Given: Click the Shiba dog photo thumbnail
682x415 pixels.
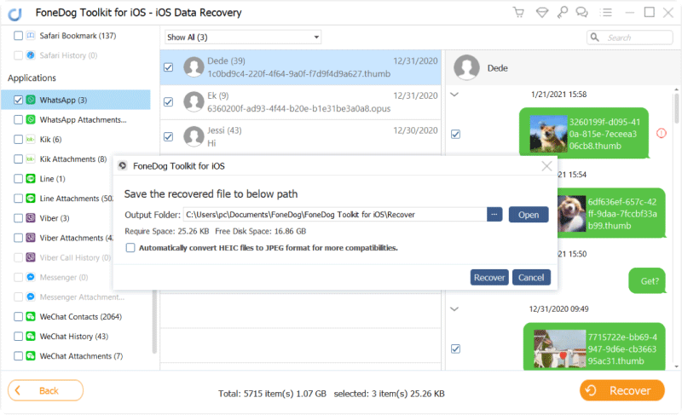Looking at the screenshot, I should [x=548, y=134].
